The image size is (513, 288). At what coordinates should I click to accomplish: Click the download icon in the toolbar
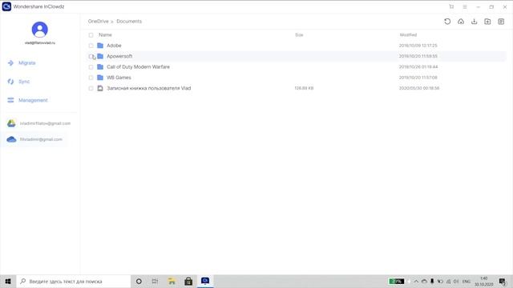474,22
